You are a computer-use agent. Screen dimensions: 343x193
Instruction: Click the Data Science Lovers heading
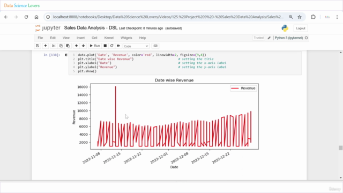[x=21, y=5]
